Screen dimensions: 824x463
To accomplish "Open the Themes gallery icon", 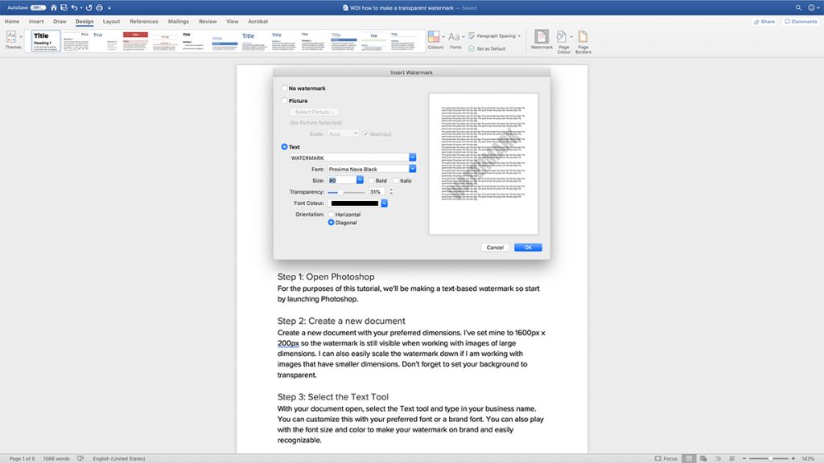I will point(13,37).
